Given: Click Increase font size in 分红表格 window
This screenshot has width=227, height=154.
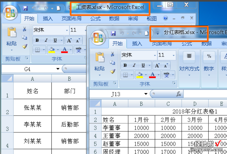Looking at the screenshot, I should 157,66.
